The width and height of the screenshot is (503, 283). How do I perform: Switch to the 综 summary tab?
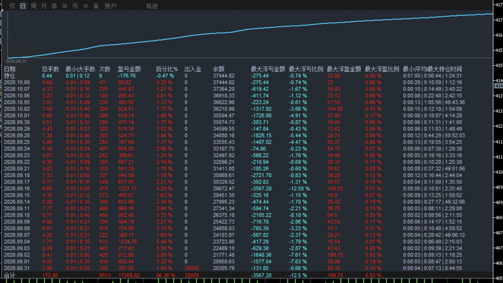[12, 6]
